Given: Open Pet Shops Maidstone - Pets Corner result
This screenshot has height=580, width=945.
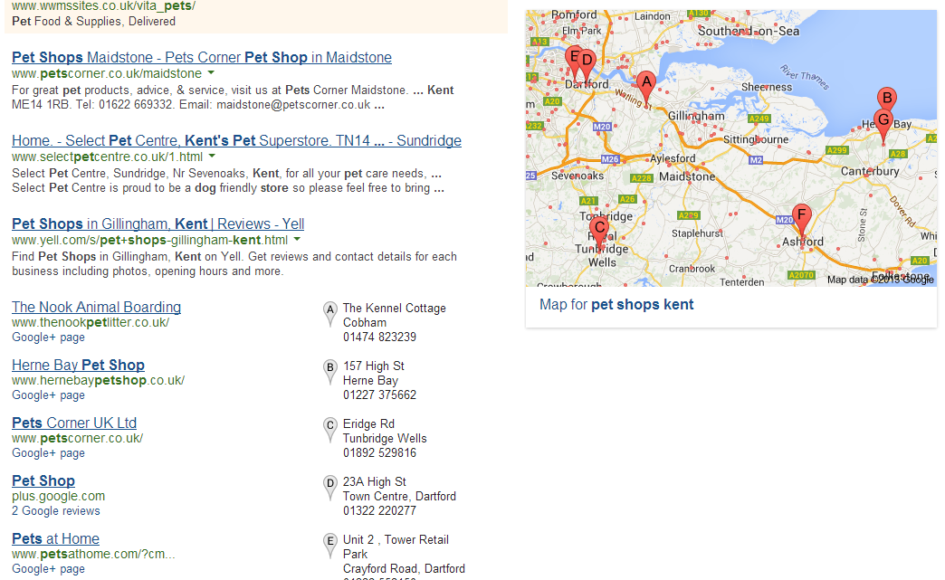Looking at the screenshot, I should (x=201, y=57).
